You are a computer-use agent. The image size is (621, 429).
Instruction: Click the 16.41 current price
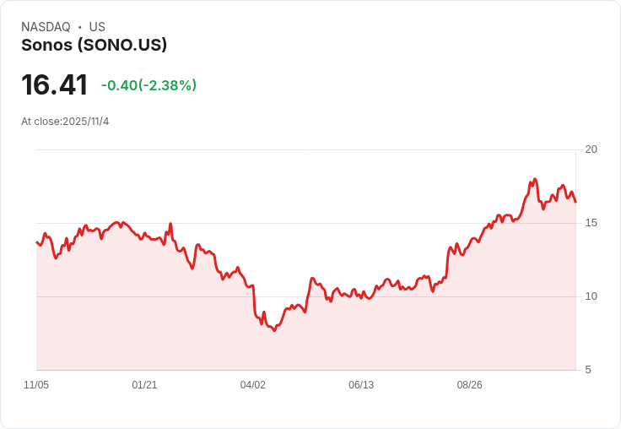coord(54,85)
